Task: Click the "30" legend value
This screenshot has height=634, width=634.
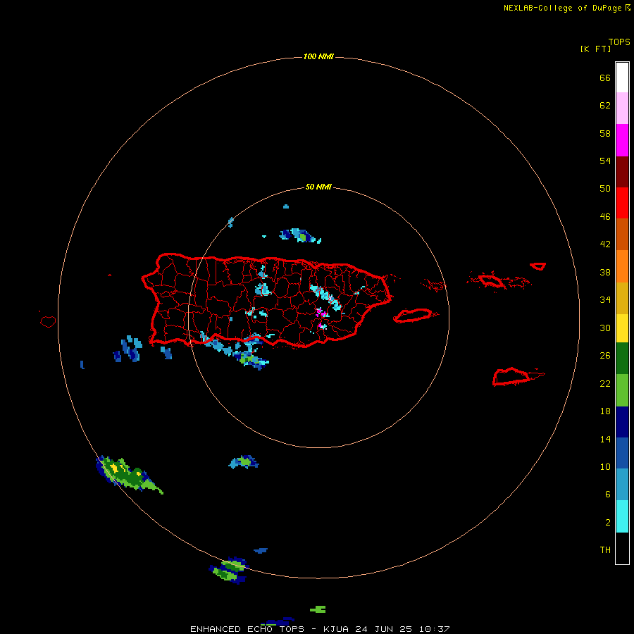Action: (605, 328)
